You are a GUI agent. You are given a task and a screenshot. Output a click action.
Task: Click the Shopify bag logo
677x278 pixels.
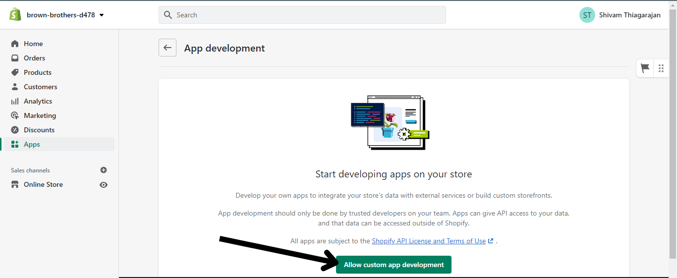click(x=15, y=14)
